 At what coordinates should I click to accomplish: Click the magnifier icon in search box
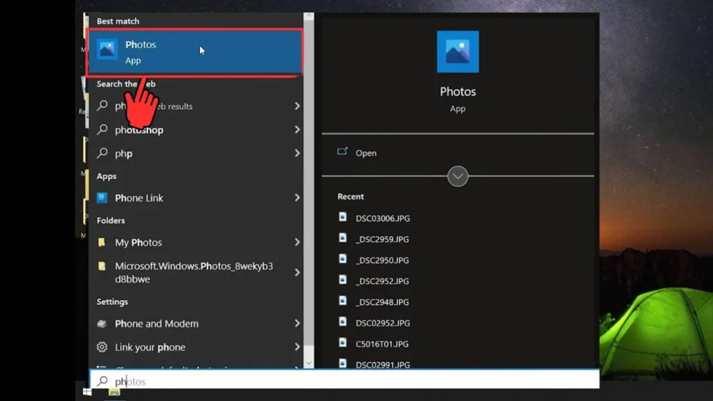103,381
